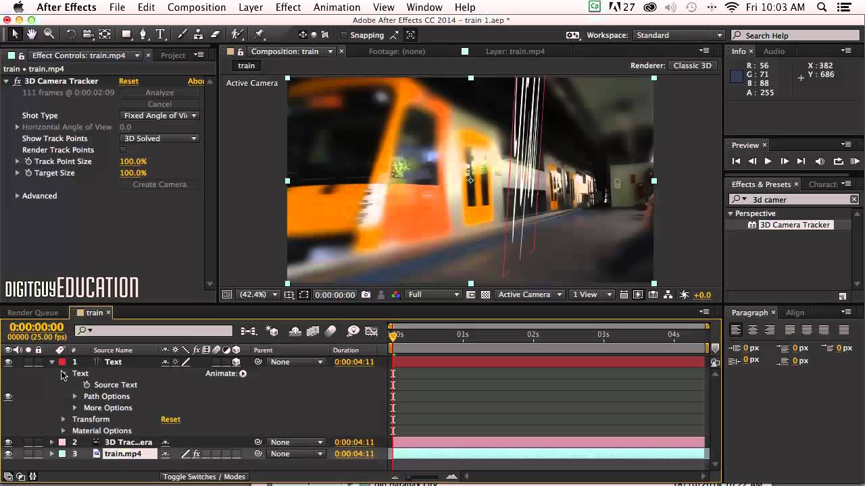Screen dimensions: 865x486
Task: Click the Text layer red label swatch
Action: coord(62,362)
